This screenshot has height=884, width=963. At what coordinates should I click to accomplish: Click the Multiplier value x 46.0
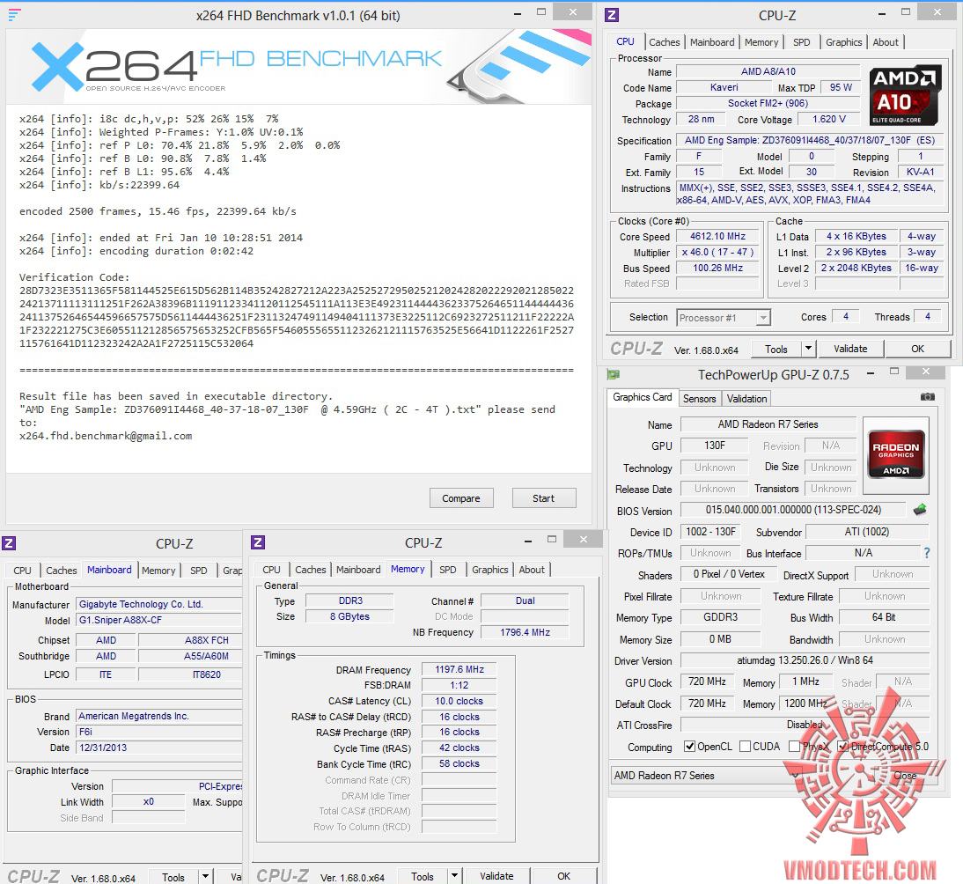click(x=717, y=253)
